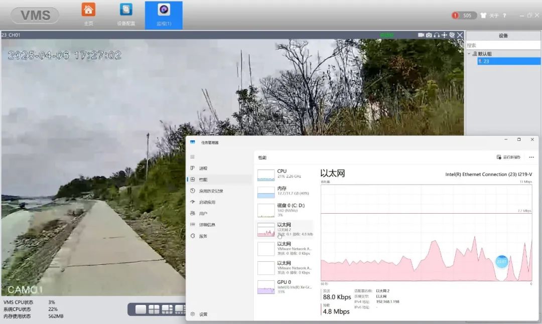Toggle Task Manager hamburger navigation menu

(x=193, y=157)
